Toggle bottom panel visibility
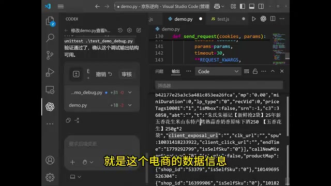331x186 pixels. (252, 6)
